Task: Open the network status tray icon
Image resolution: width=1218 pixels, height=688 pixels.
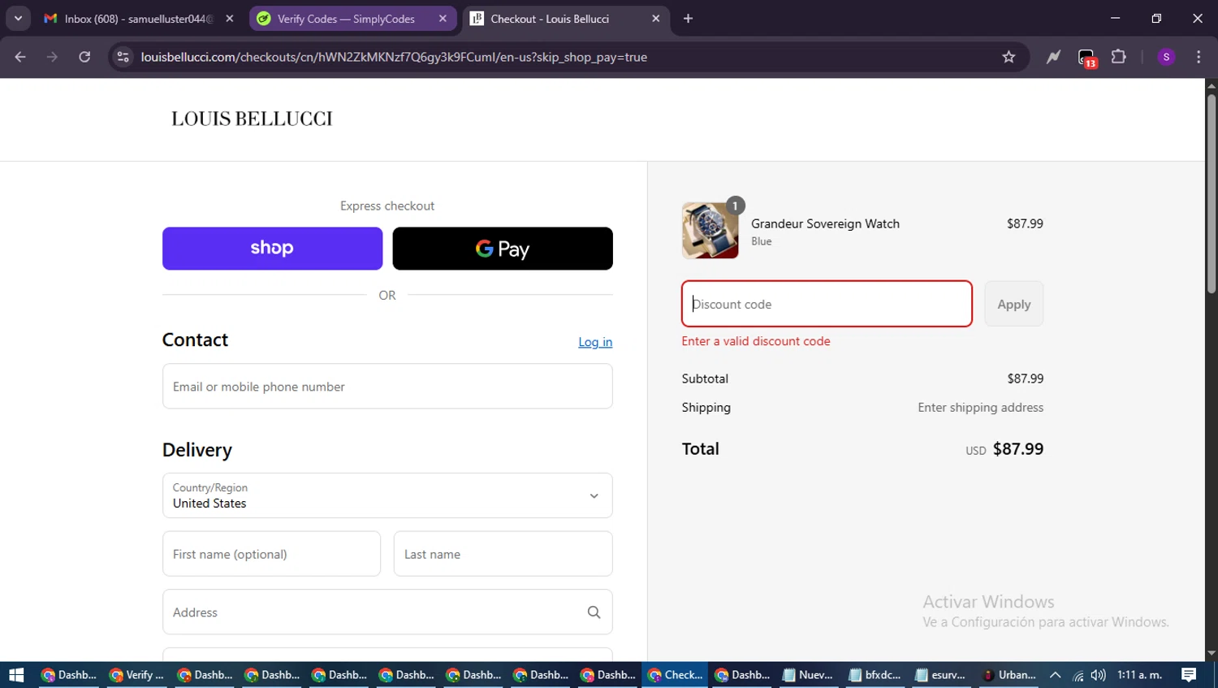Action: (1078, 675)
